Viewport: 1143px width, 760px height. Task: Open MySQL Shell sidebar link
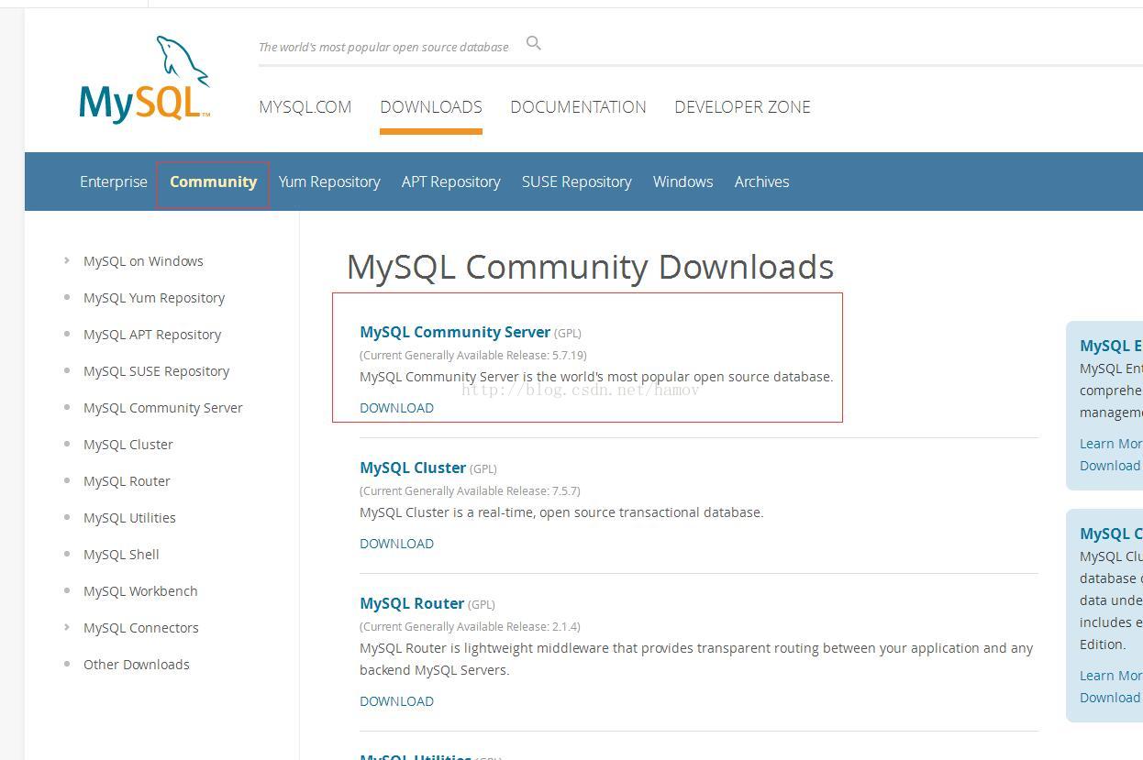pos(121,555)
